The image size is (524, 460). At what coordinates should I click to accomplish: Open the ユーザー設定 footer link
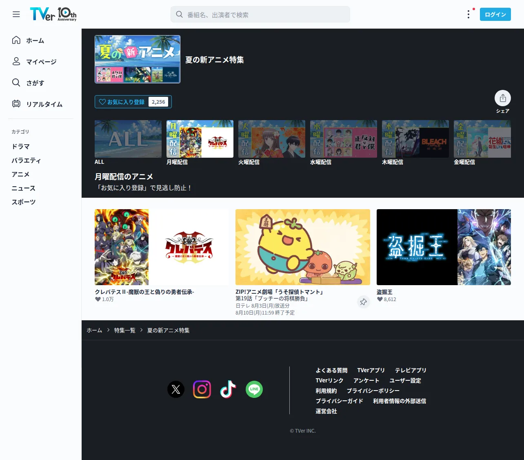coord(405,380)
